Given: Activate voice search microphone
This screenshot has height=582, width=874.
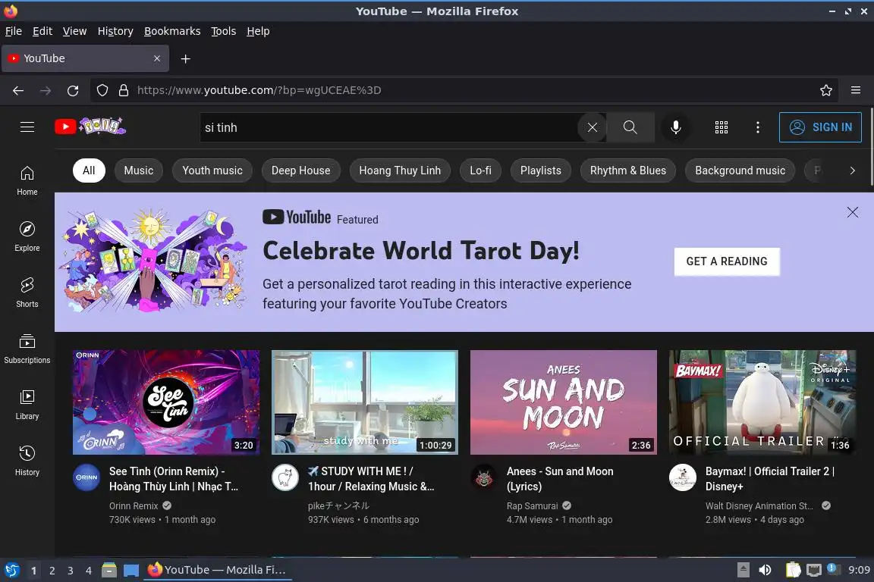Looking at the screenshot, I should tap(675, 127).
